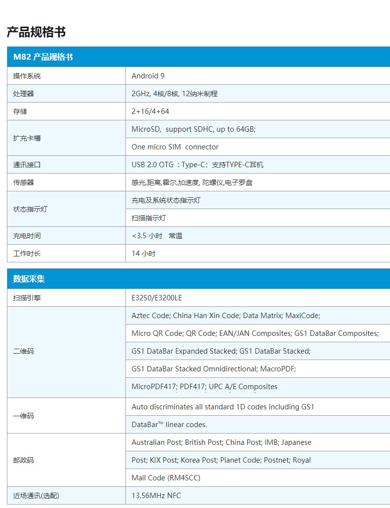Select the Android 9 value cell
This screenshot has width=390, height=508.
coord(258,76)
